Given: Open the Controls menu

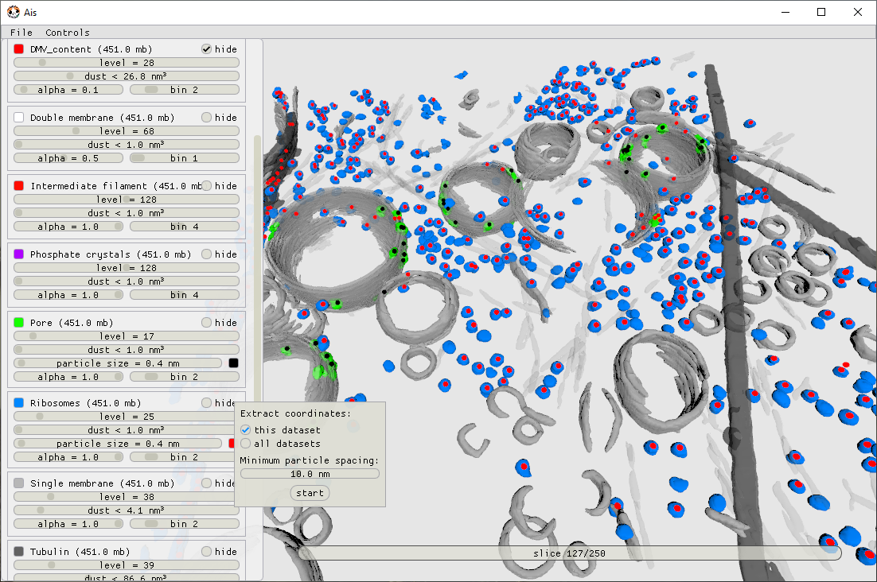Looking at the screenshot, I should (67, 33).
